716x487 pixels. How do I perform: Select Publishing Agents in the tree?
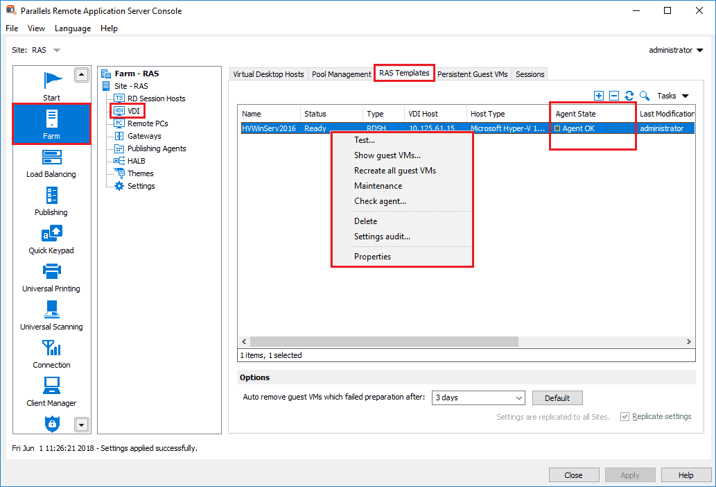157,148
